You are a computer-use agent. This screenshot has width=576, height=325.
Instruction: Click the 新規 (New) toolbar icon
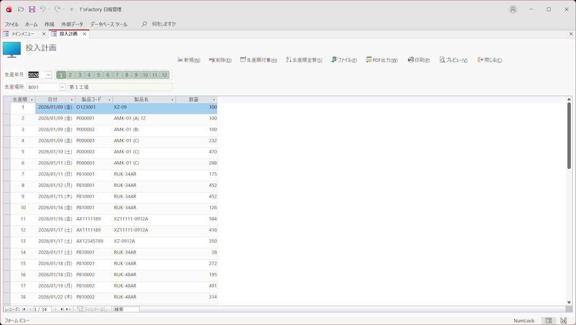pos(180,60)
